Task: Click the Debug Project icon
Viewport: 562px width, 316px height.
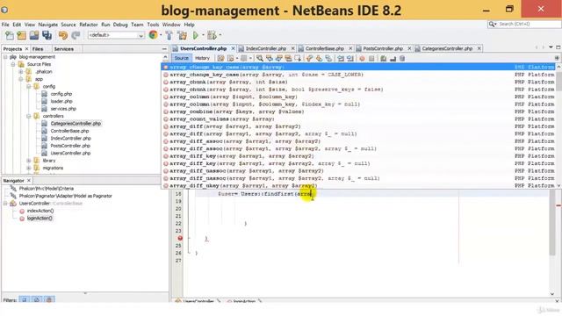Action: tap(212, 35)
